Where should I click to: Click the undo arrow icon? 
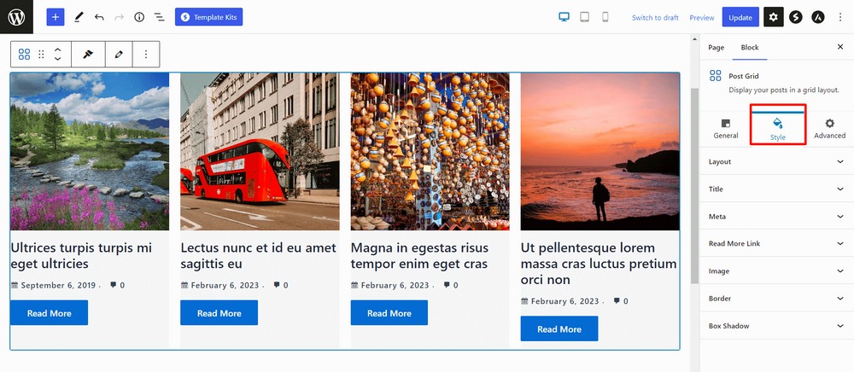(x=99, y=17)
